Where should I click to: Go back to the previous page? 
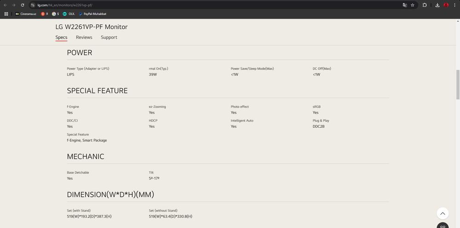pos(5,5)
